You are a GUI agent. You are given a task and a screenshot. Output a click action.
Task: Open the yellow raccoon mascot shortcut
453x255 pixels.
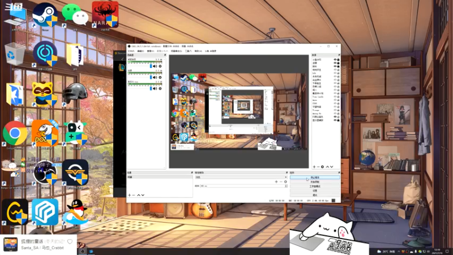pyautogui.click(x=44, y=94)
